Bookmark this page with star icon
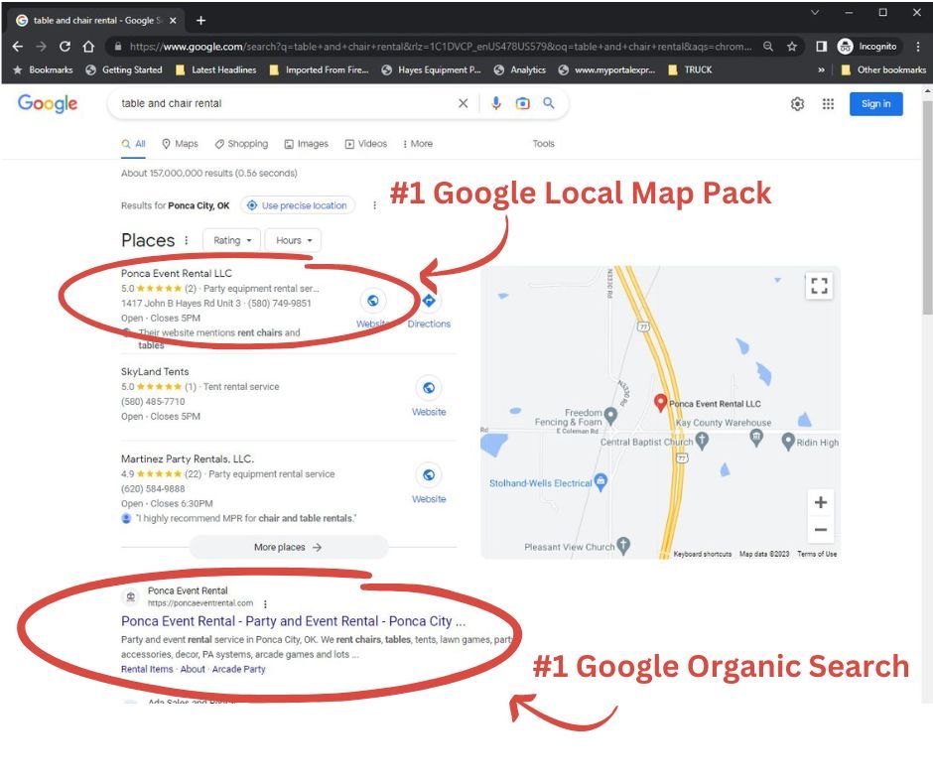 coord(792,47)
